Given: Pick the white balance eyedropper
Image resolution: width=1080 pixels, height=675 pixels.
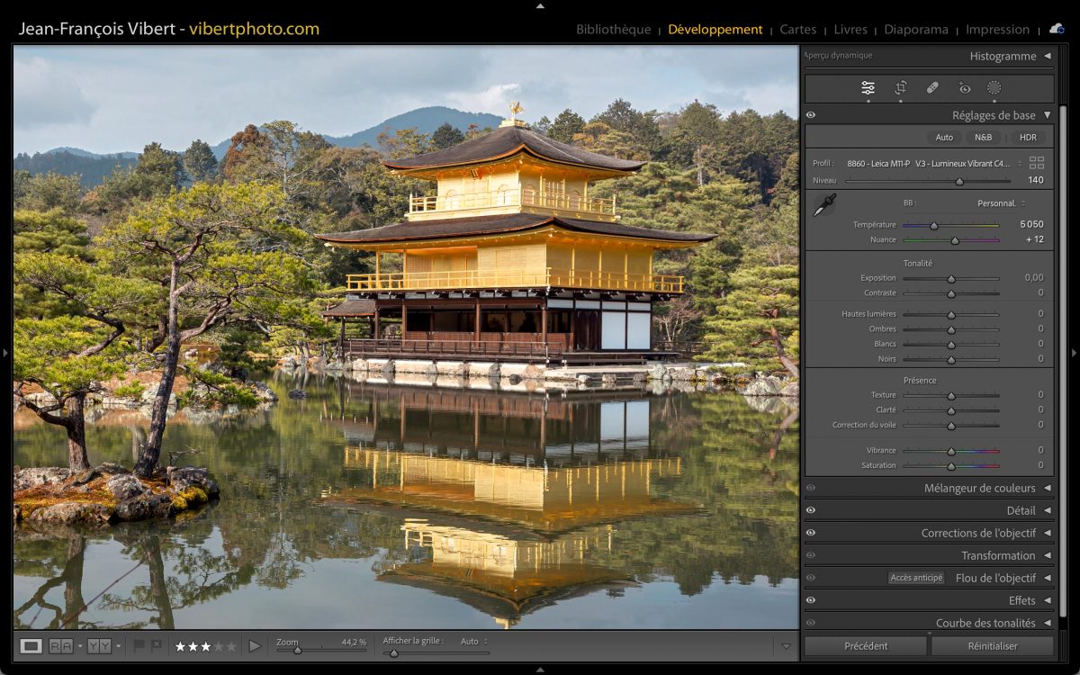Looking at the screenshot, I should pyautogui.click(x=823, y=205).
